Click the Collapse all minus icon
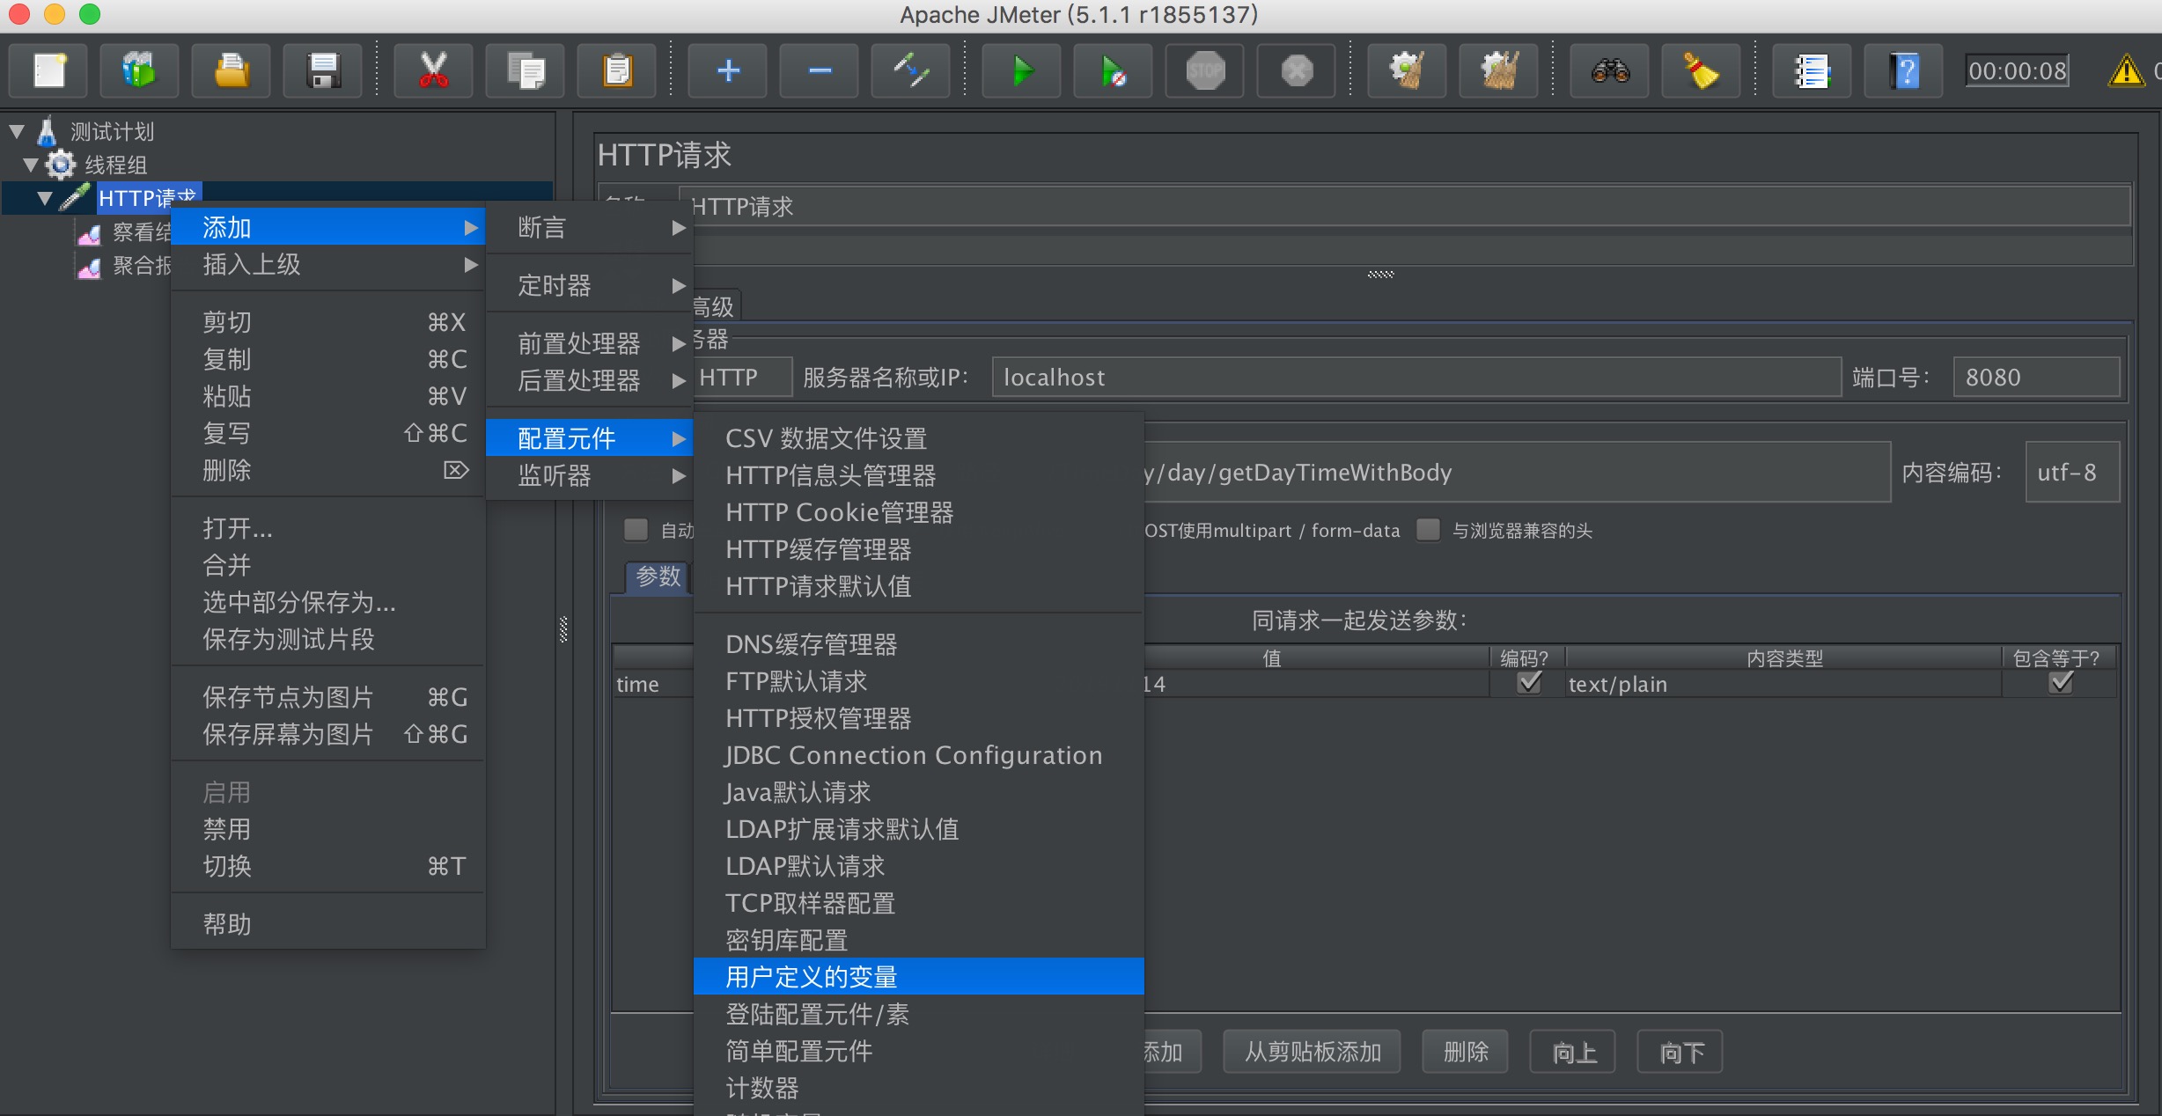The height and width of the screenshot is (1116, 2162). coord(820,70)
